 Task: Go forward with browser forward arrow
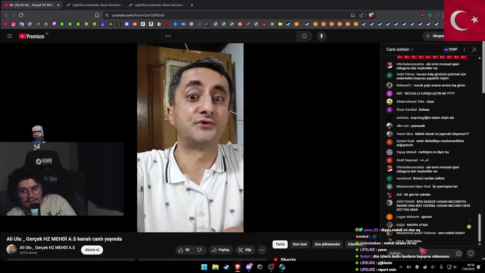coord(14,15)
